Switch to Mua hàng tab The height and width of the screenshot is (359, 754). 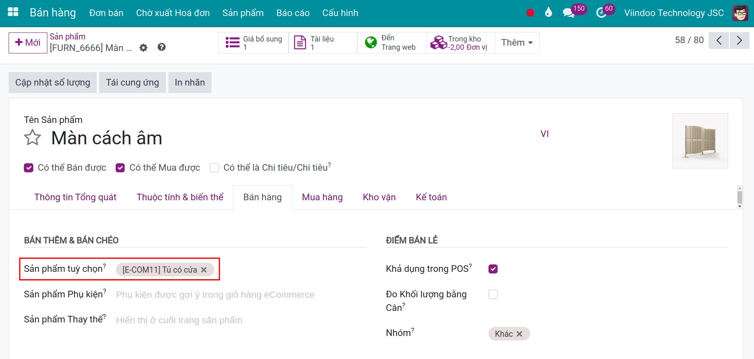pyautogui.click(x=322, y=197)
